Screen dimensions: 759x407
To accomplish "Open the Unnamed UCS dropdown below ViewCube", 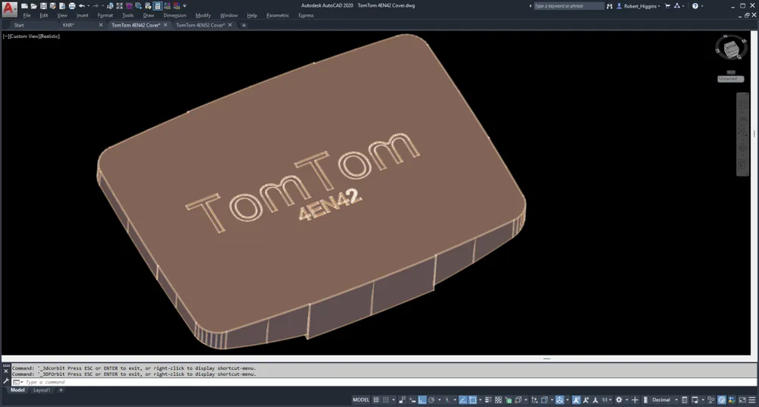I will 730,79.
